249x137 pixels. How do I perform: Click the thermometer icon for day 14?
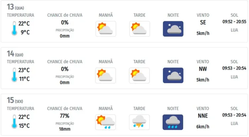tap(14, 75)
